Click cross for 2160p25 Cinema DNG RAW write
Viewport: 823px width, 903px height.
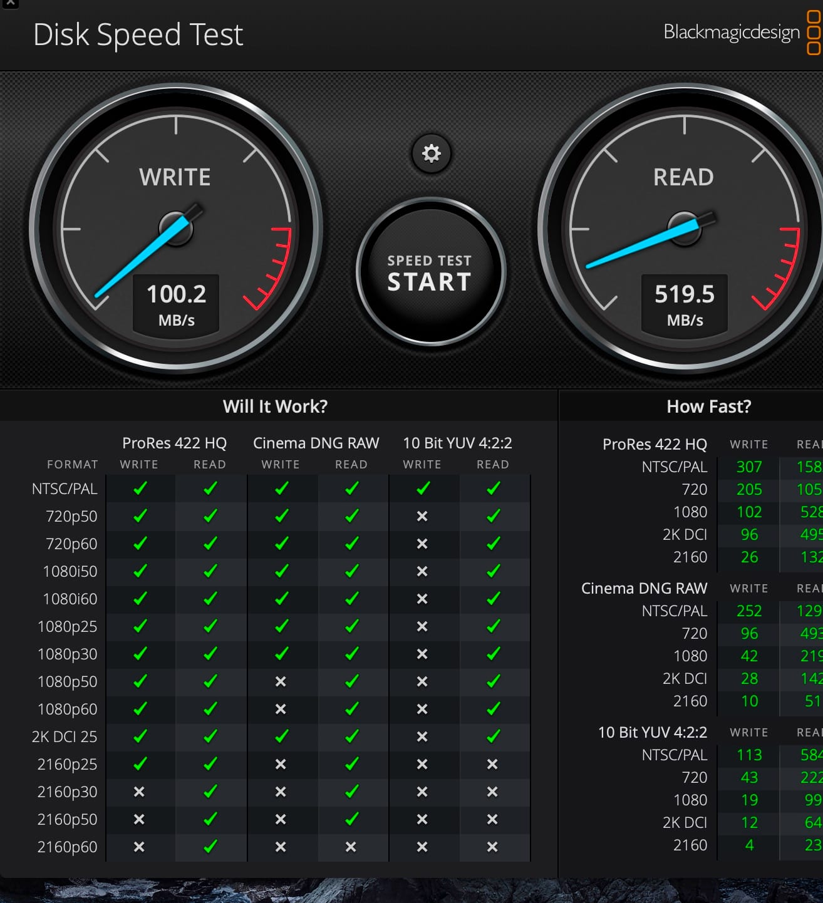click(x=281, y=764)
